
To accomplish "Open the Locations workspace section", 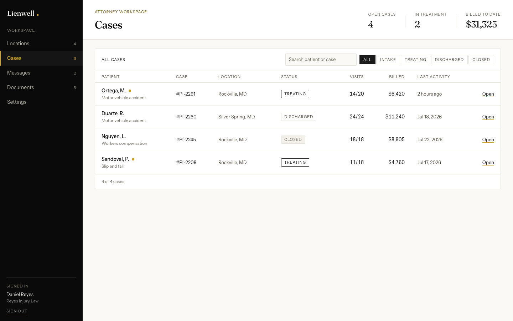I will pyautogui.click(x=41, y=44).
